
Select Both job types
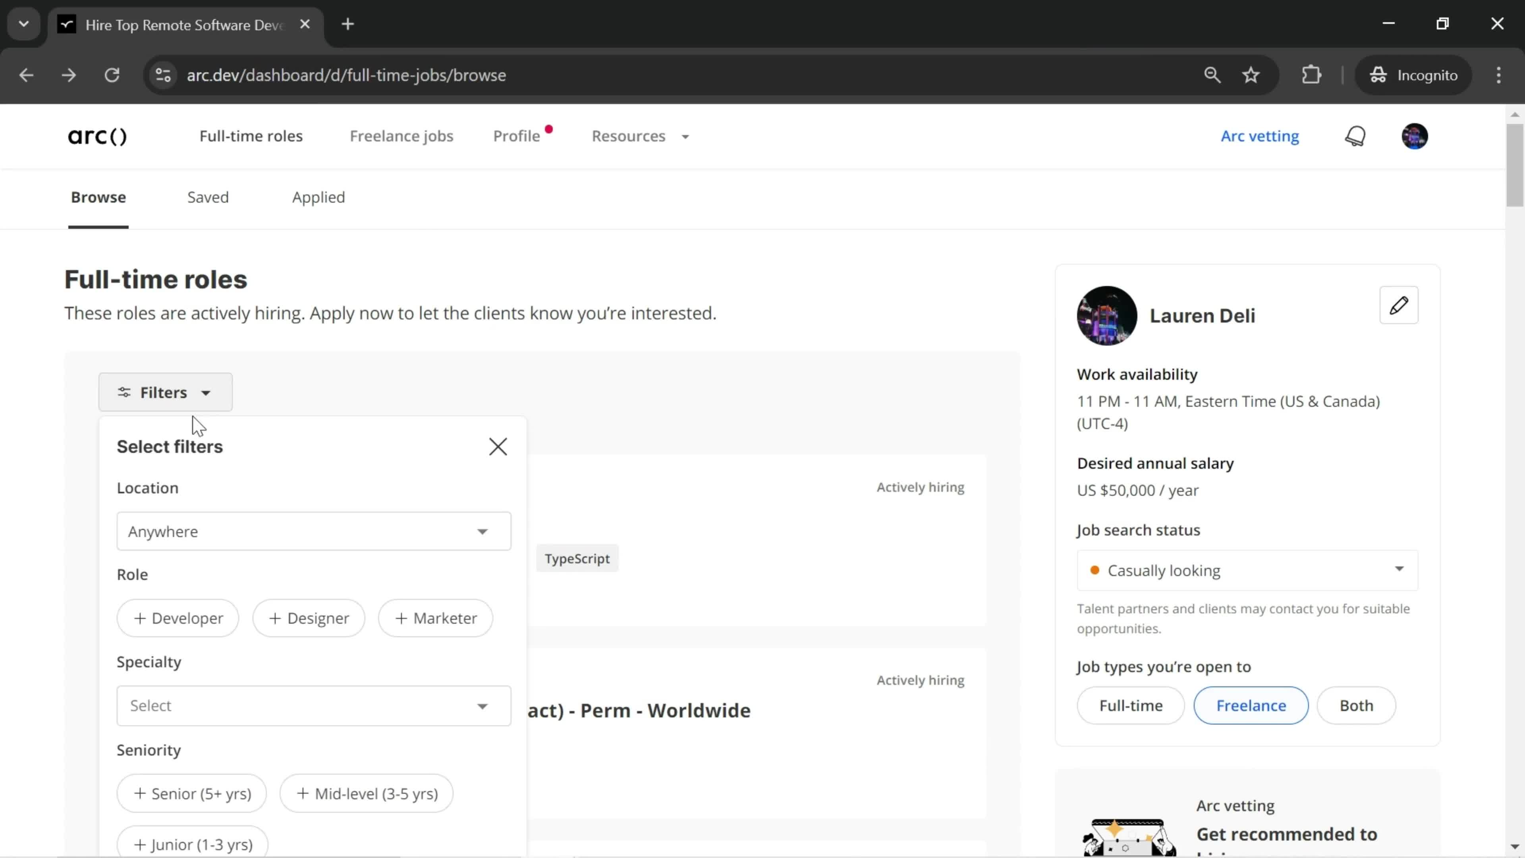point(1356,705)
